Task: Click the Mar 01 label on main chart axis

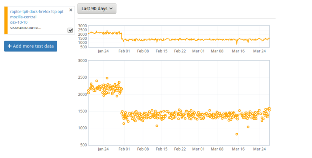Action: pos(198,149)
